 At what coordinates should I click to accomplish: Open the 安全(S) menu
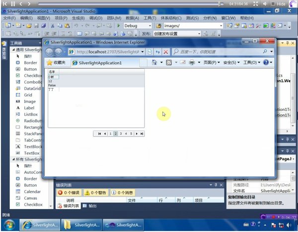click(231, 62)
